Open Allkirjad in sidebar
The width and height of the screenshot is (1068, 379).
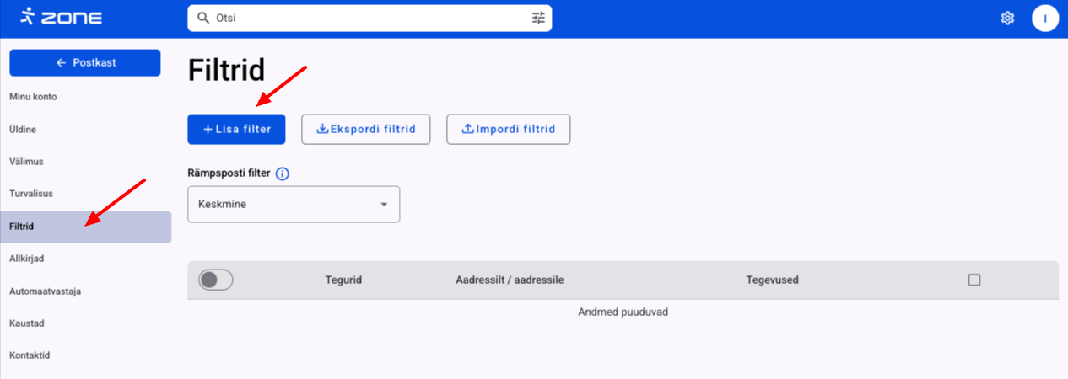point(26,259)
